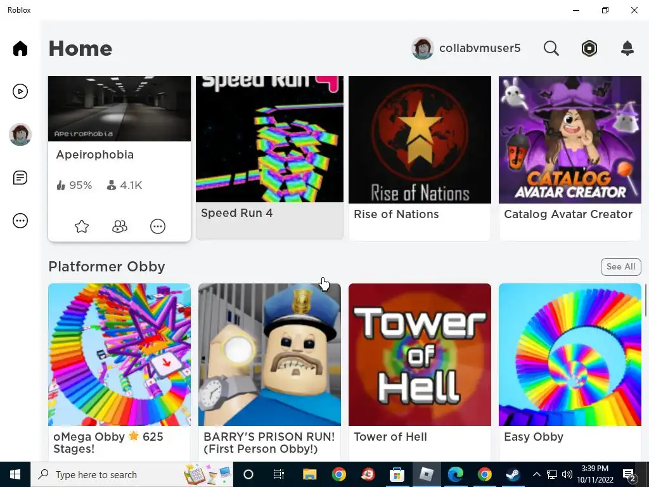Open the Home sidebar icon
The width and height of the screenshot is (649, 487).
20,48
